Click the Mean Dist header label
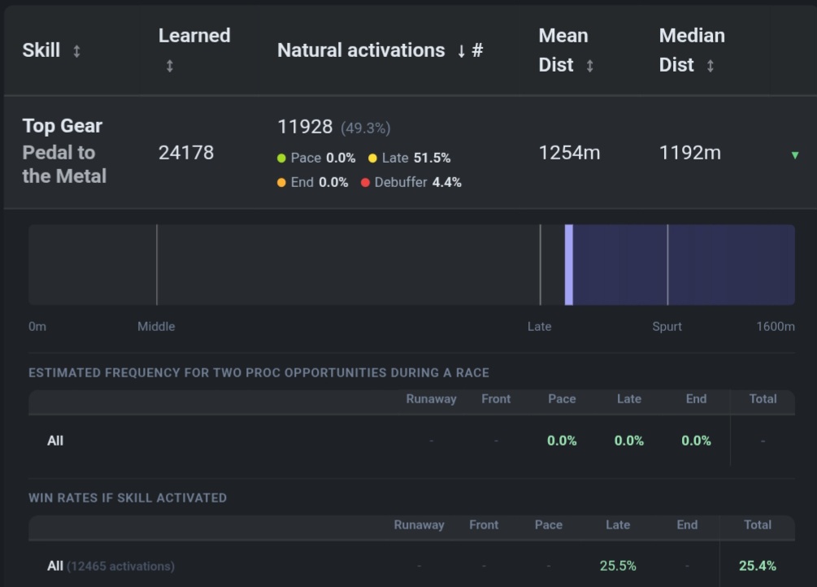This screenshot has width=817, height=587. (563, 50)
